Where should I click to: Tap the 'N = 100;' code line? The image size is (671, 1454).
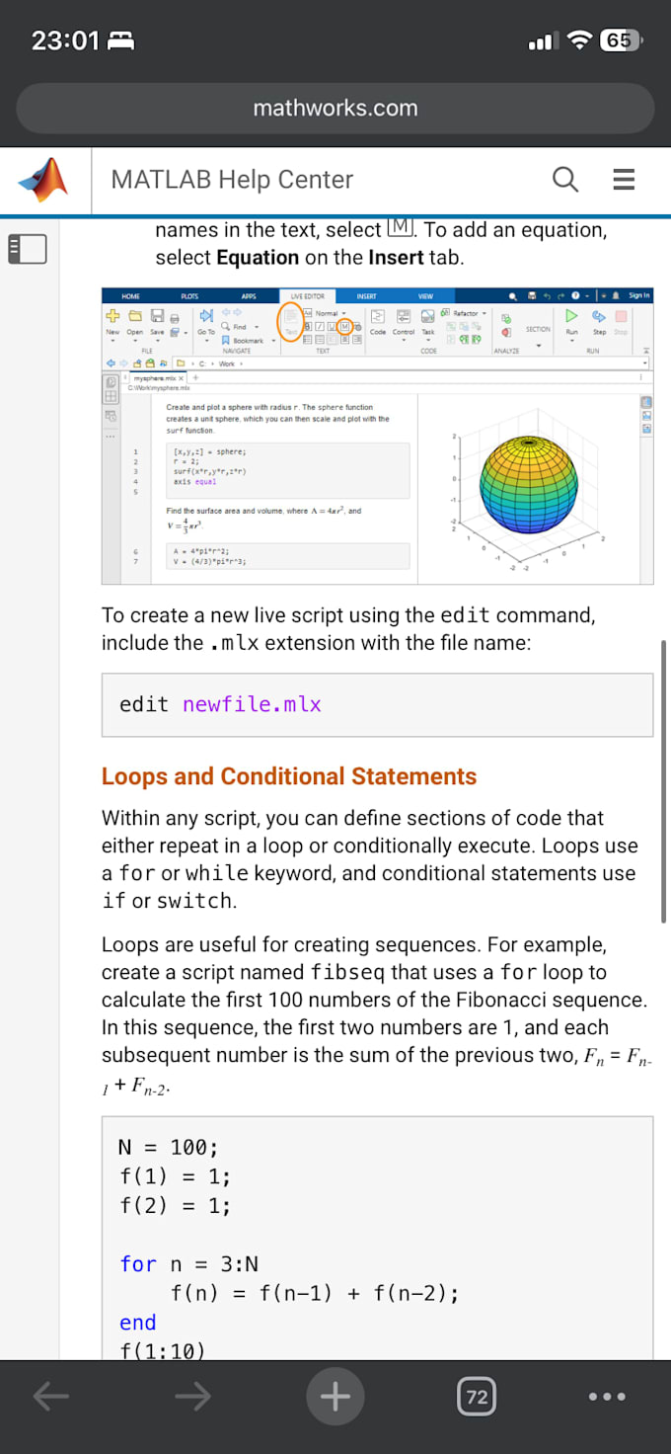pos(169,1147)
